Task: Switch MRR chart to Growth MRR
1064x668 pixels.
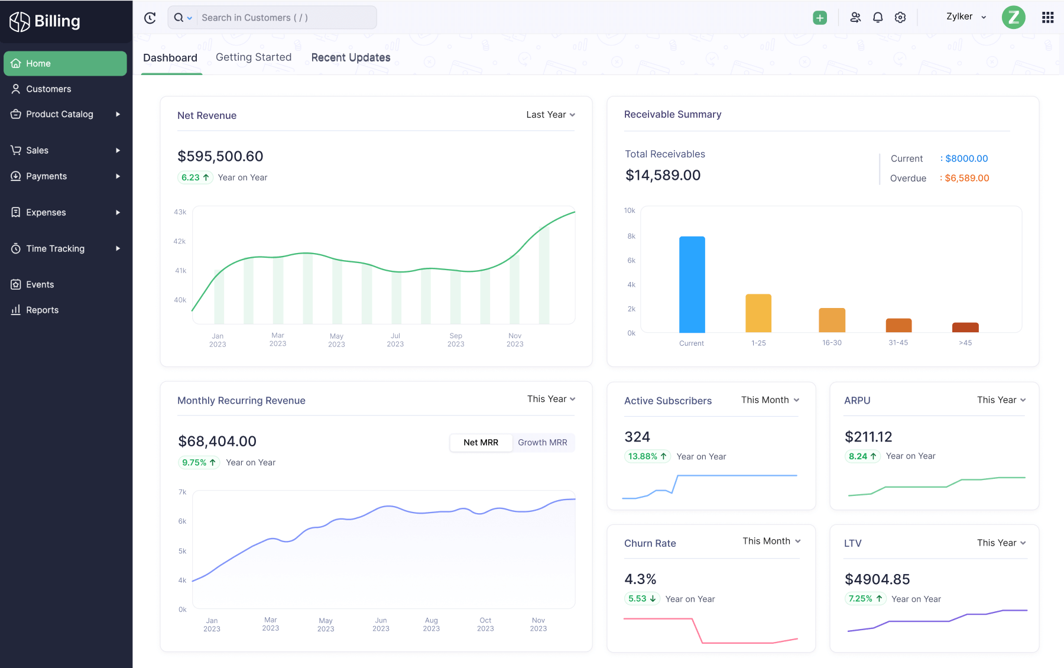Action: [542, 442]
